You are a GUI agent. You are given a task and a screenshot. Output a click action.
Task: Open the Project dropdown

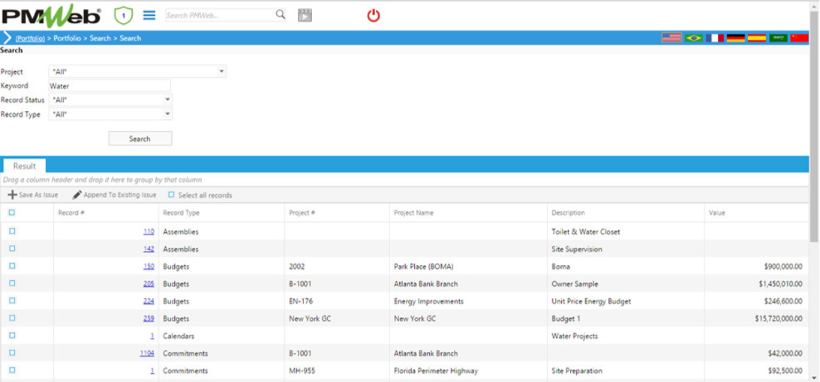(221, 71)
